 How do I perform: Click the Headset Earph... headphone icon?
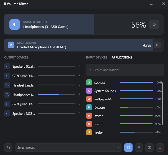7,85
